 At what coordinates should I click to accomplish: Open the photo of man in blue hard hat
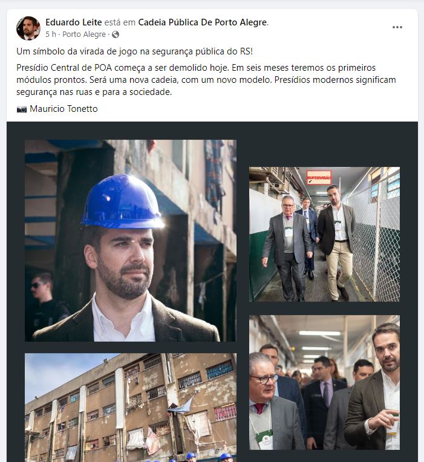point(131,241)
